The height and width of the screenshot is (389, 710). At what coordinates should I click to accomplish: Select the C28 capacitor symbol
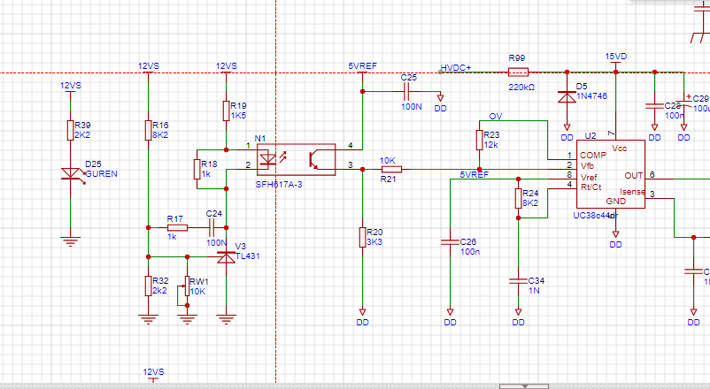tap(654, 106)
